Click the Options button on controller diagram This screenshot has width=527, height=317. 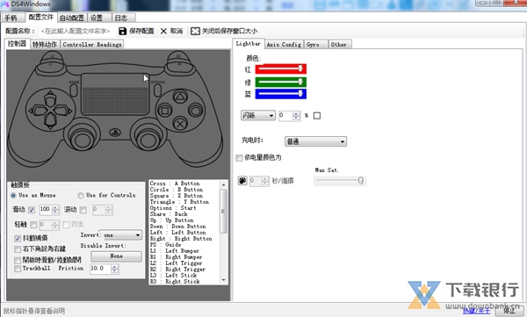157,90
